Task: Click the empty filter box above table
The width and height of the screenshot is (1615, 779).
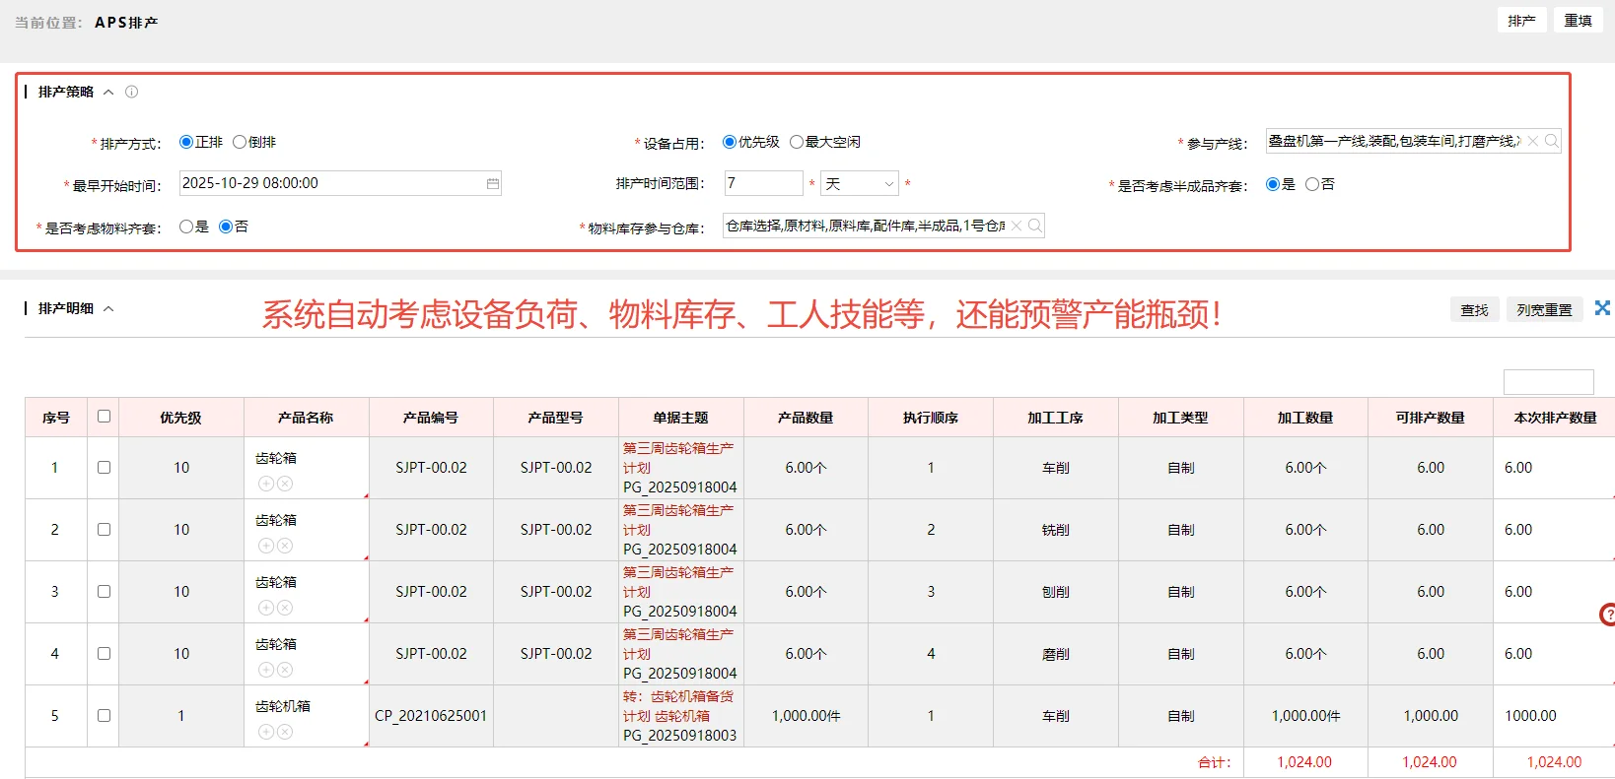Action: click(1548, 382)
